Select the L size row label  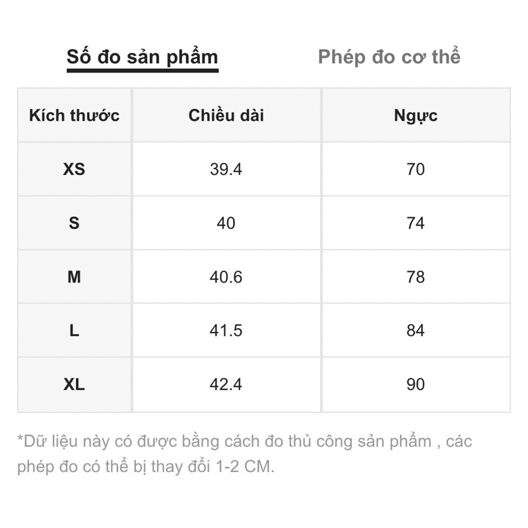pos(75,331)
